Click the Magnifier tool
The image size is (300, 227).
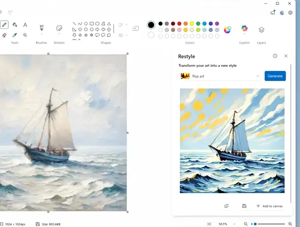(x=25, y=35)
